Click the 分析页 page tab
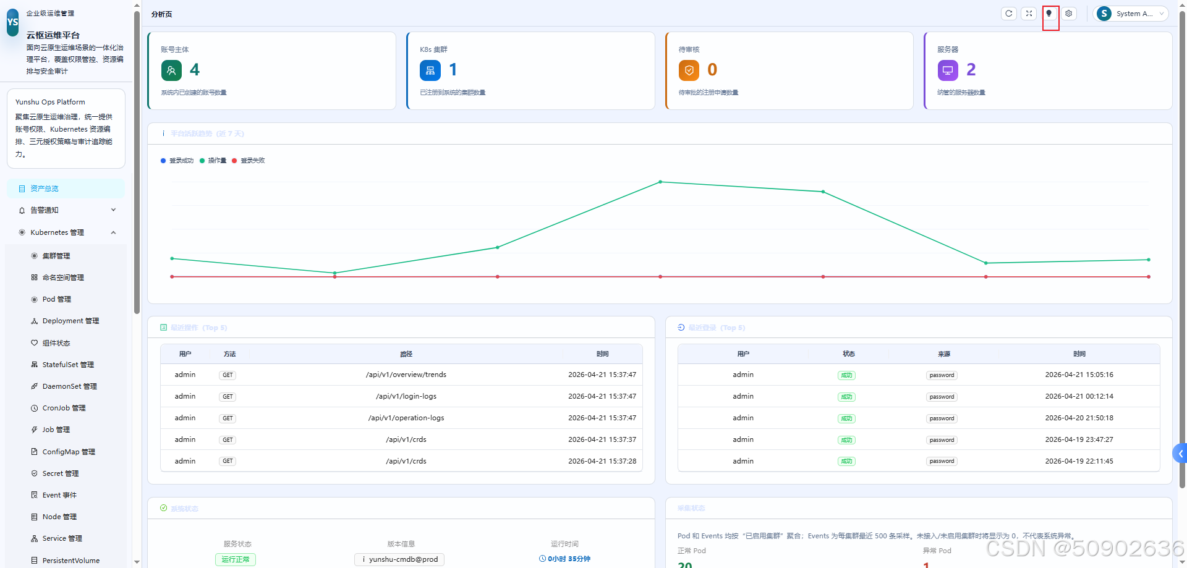This screenshot has height=568, width=1187. [x=162, y=14]
